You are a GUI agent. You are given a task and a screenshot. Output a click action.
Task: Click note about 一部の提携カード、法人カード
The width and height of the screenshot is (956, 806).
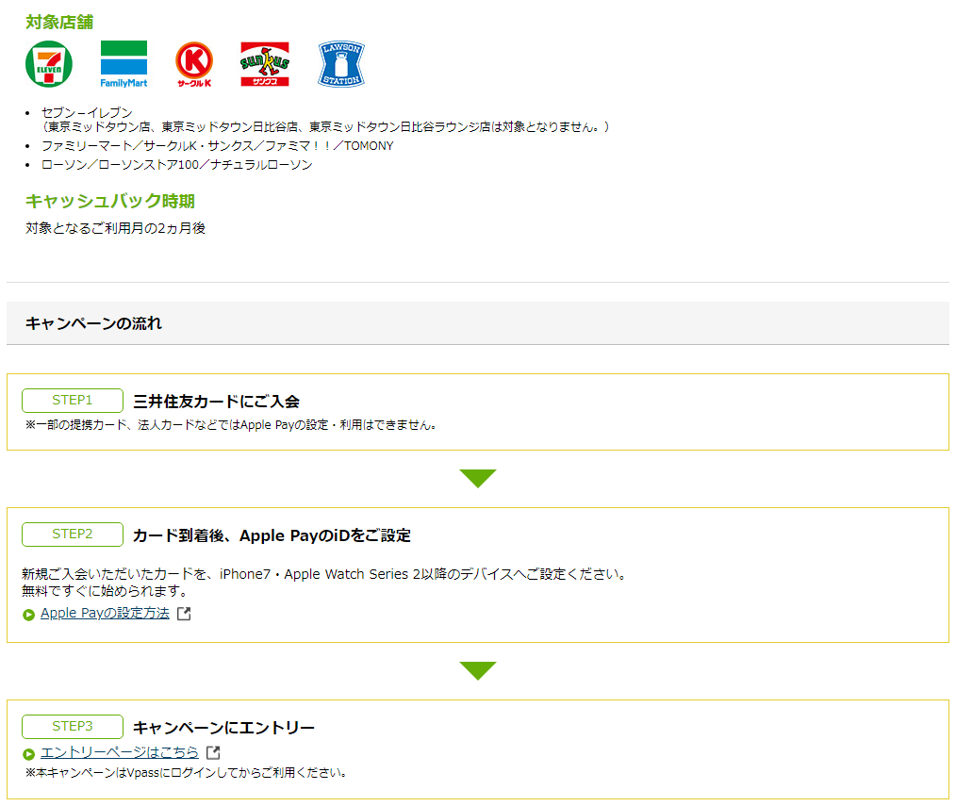230,425
